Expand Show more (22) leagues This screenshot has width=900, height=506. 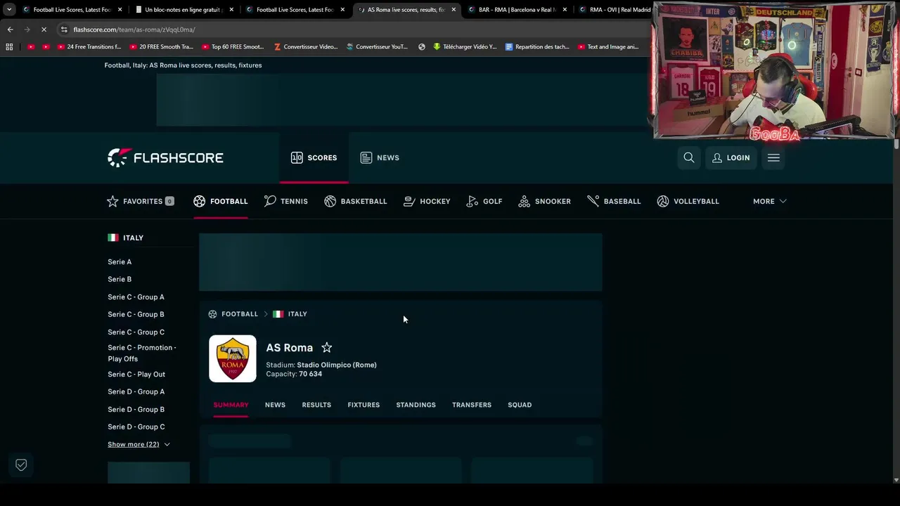pos(139,444)
